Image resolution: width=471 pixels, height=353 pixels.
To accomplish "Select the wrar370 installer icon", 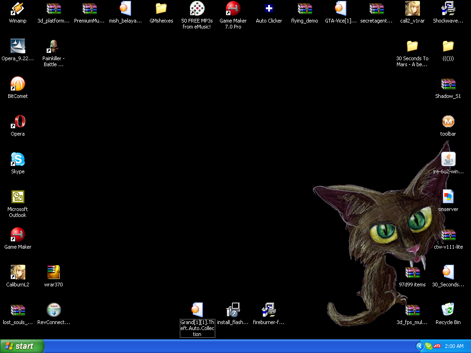I will tap(53, 273).
